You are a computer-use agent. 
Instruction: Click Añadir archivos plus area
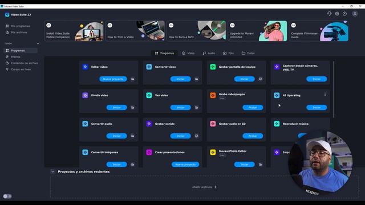click(204, 187)
